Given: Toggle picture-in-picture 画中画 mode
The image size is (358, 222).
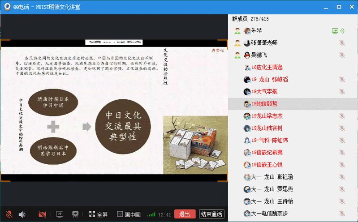Looking at the screenshot, I should pos(129,214).
